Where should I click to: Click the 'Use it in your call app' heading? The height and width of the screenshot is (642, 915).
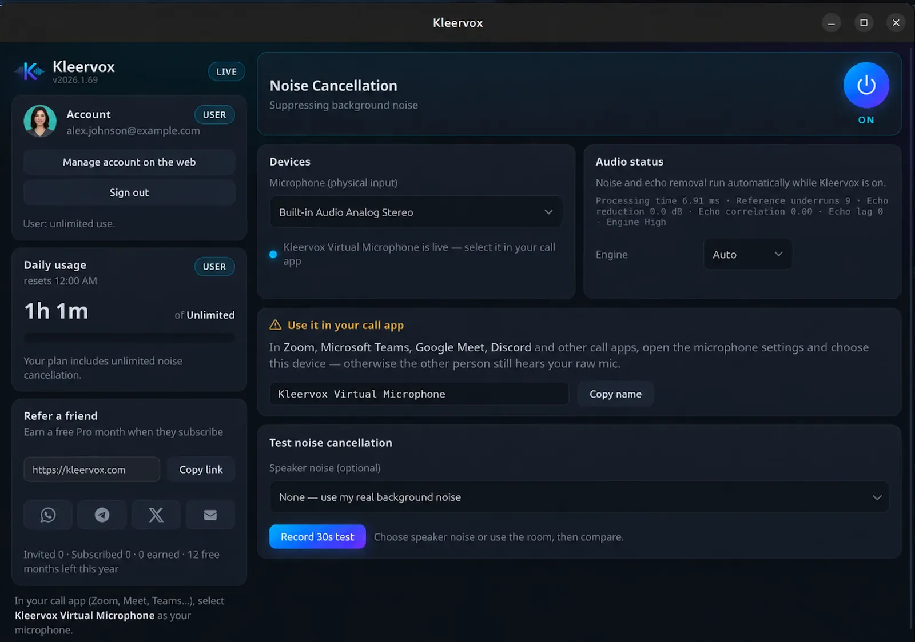345,325
